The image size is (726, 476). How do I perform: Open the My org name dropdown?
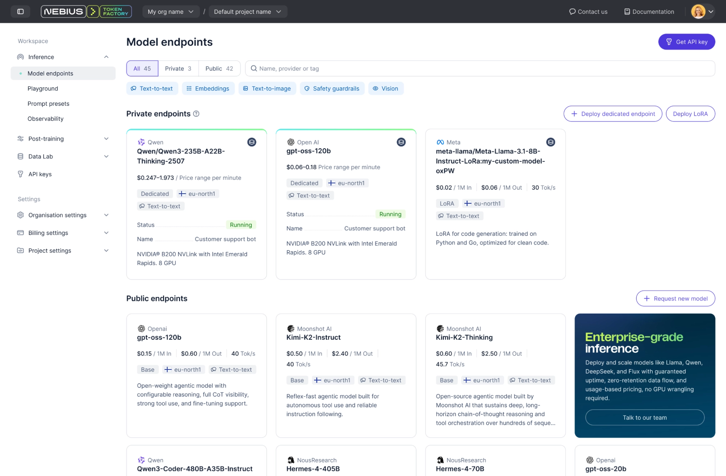pos(171,11)
